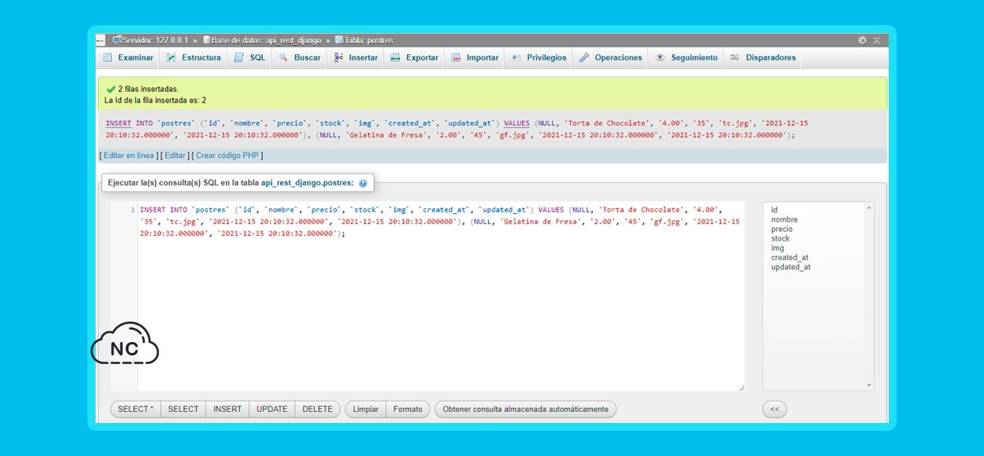Clear the query with Limpiar

pyautogui.click(x=365, y=409)
